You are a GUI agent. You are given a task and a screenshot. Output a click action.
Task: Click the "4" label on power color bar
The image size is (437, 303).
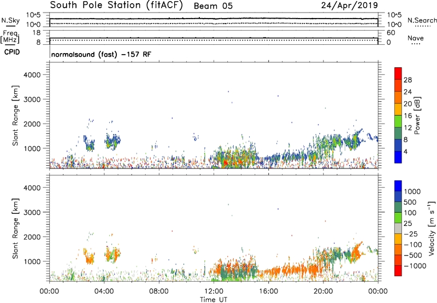tap(405, 152)
